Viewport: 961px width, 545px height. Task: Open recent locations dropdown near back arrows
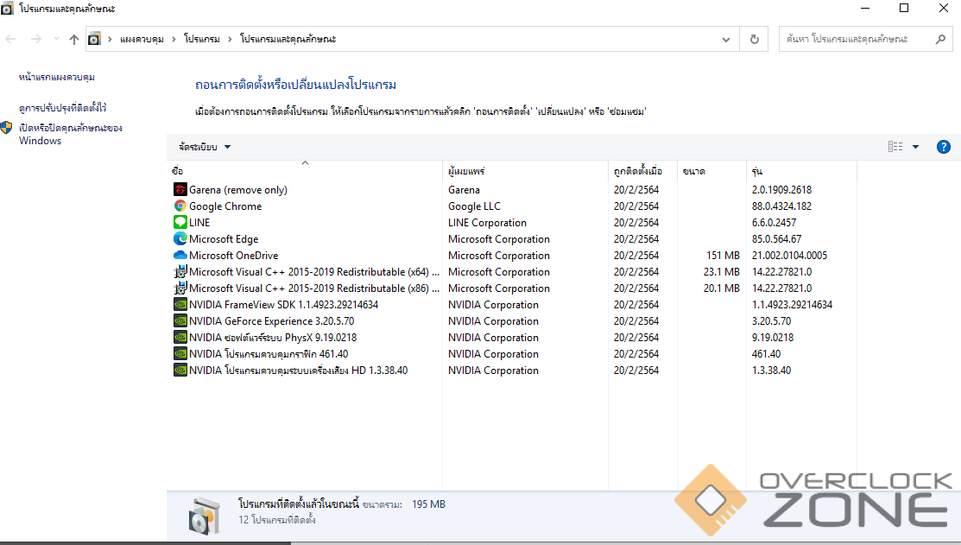(56, 39)
